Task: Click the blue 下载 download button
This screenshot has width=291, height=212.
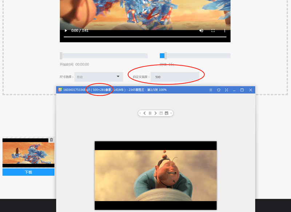Action: [x=28, y=172]
